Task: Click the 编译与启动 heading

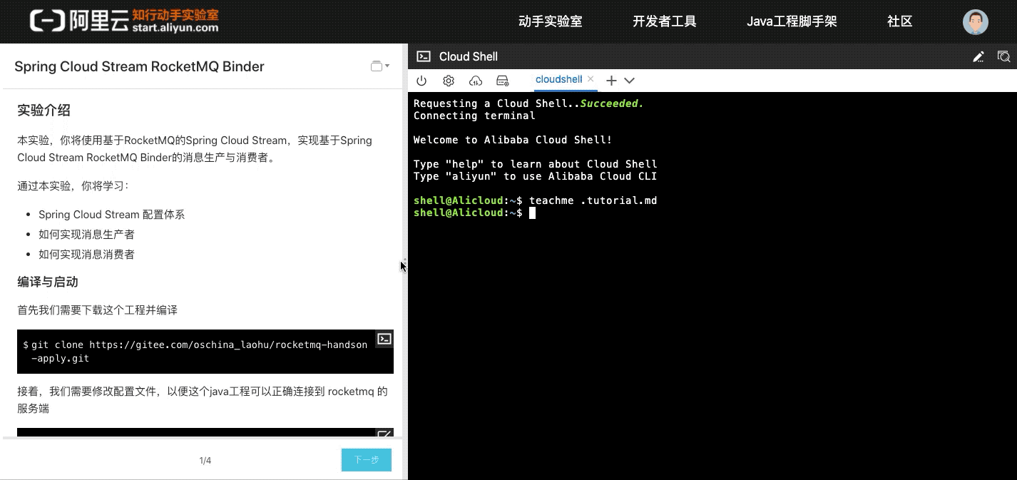Action: (x=48, y=282)
